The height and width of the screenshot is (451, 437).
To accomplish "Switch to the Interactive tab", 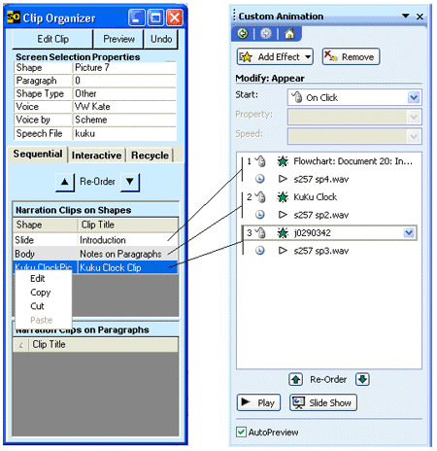I will tap(96, 156).
